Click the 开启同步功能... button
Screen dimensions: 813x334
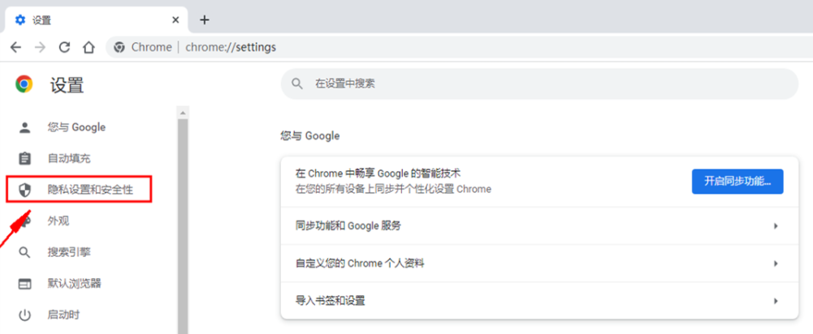click(737, 182)
